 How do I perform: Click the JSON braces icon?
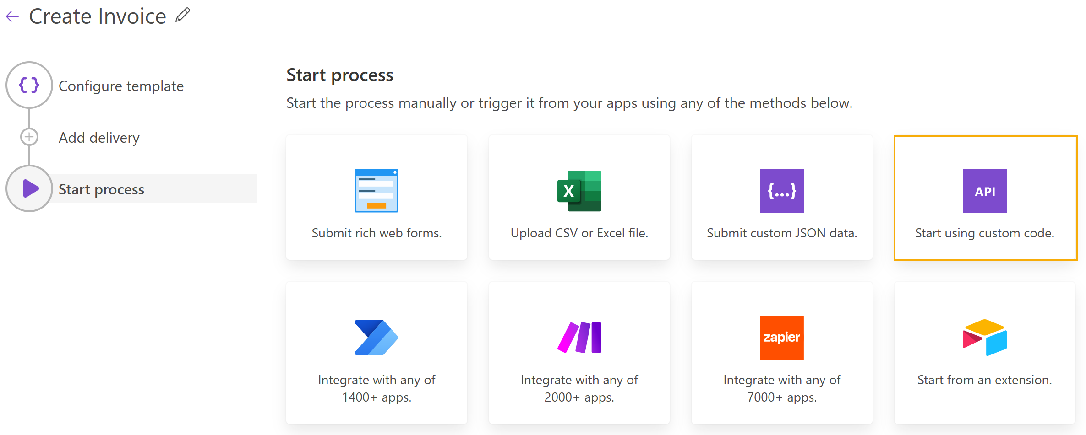[x=781, y=191]
